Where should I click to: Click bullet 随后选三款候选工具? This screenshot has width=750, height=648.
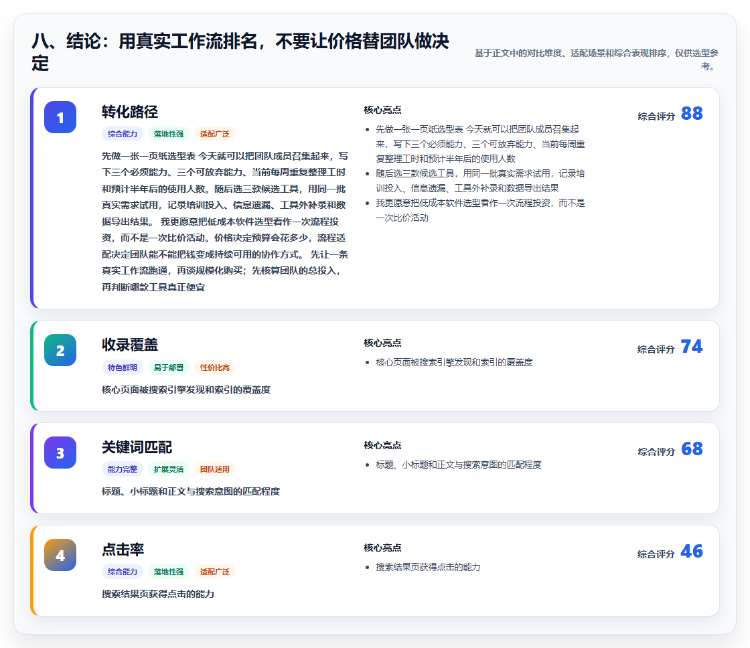click(x=480, y=181)
